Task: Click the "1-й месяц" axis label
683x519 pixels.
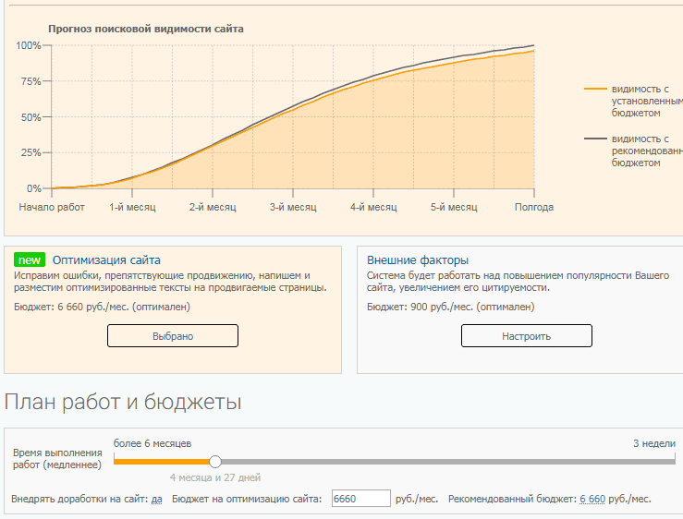Action: 132,208
